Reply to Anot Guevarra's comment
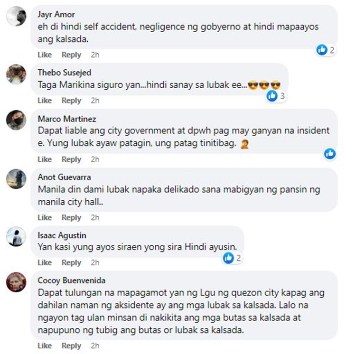Screen dimensions: 356x354 click(x=71, y=217)
